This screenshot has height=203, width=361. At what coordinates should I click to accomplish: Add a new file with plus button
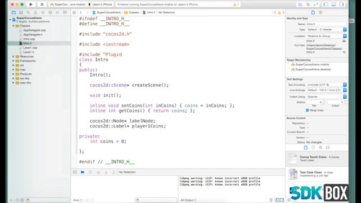click(11, 200)
